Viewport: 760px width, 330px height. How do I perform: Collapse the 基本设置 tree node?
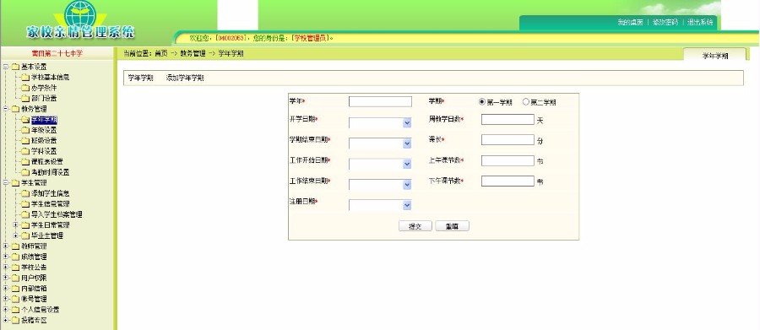click(5, 67)
